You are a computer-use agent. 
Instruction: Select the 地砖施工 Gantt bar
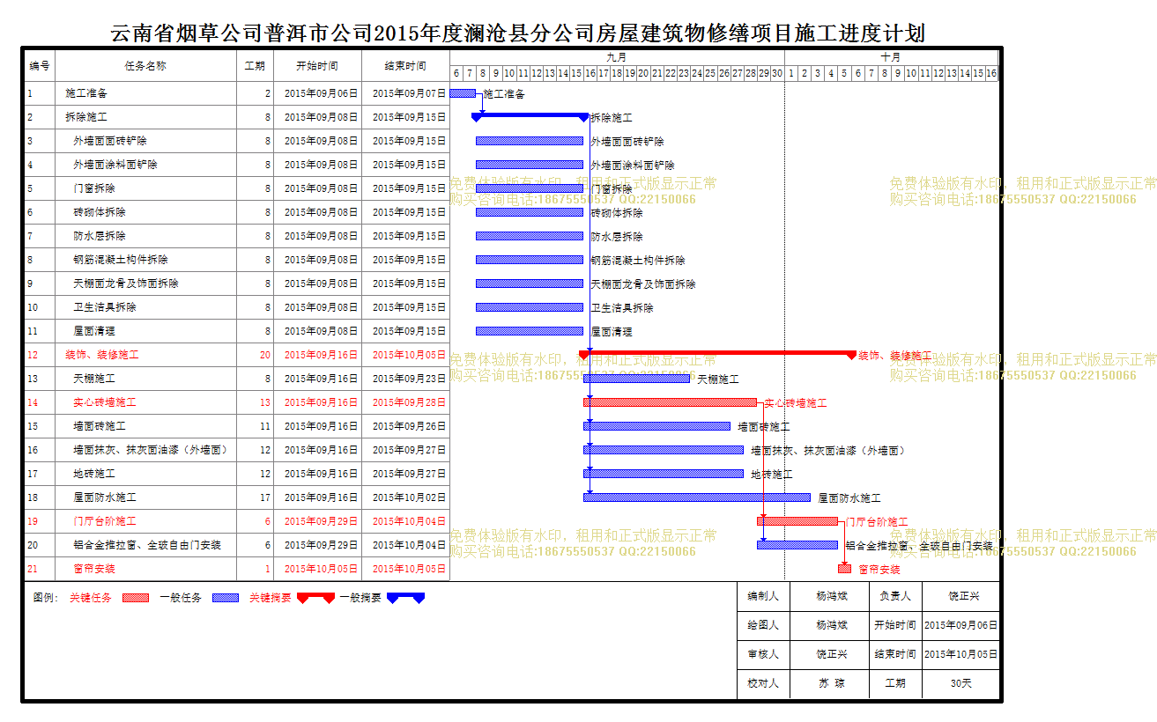click(664, 473)
